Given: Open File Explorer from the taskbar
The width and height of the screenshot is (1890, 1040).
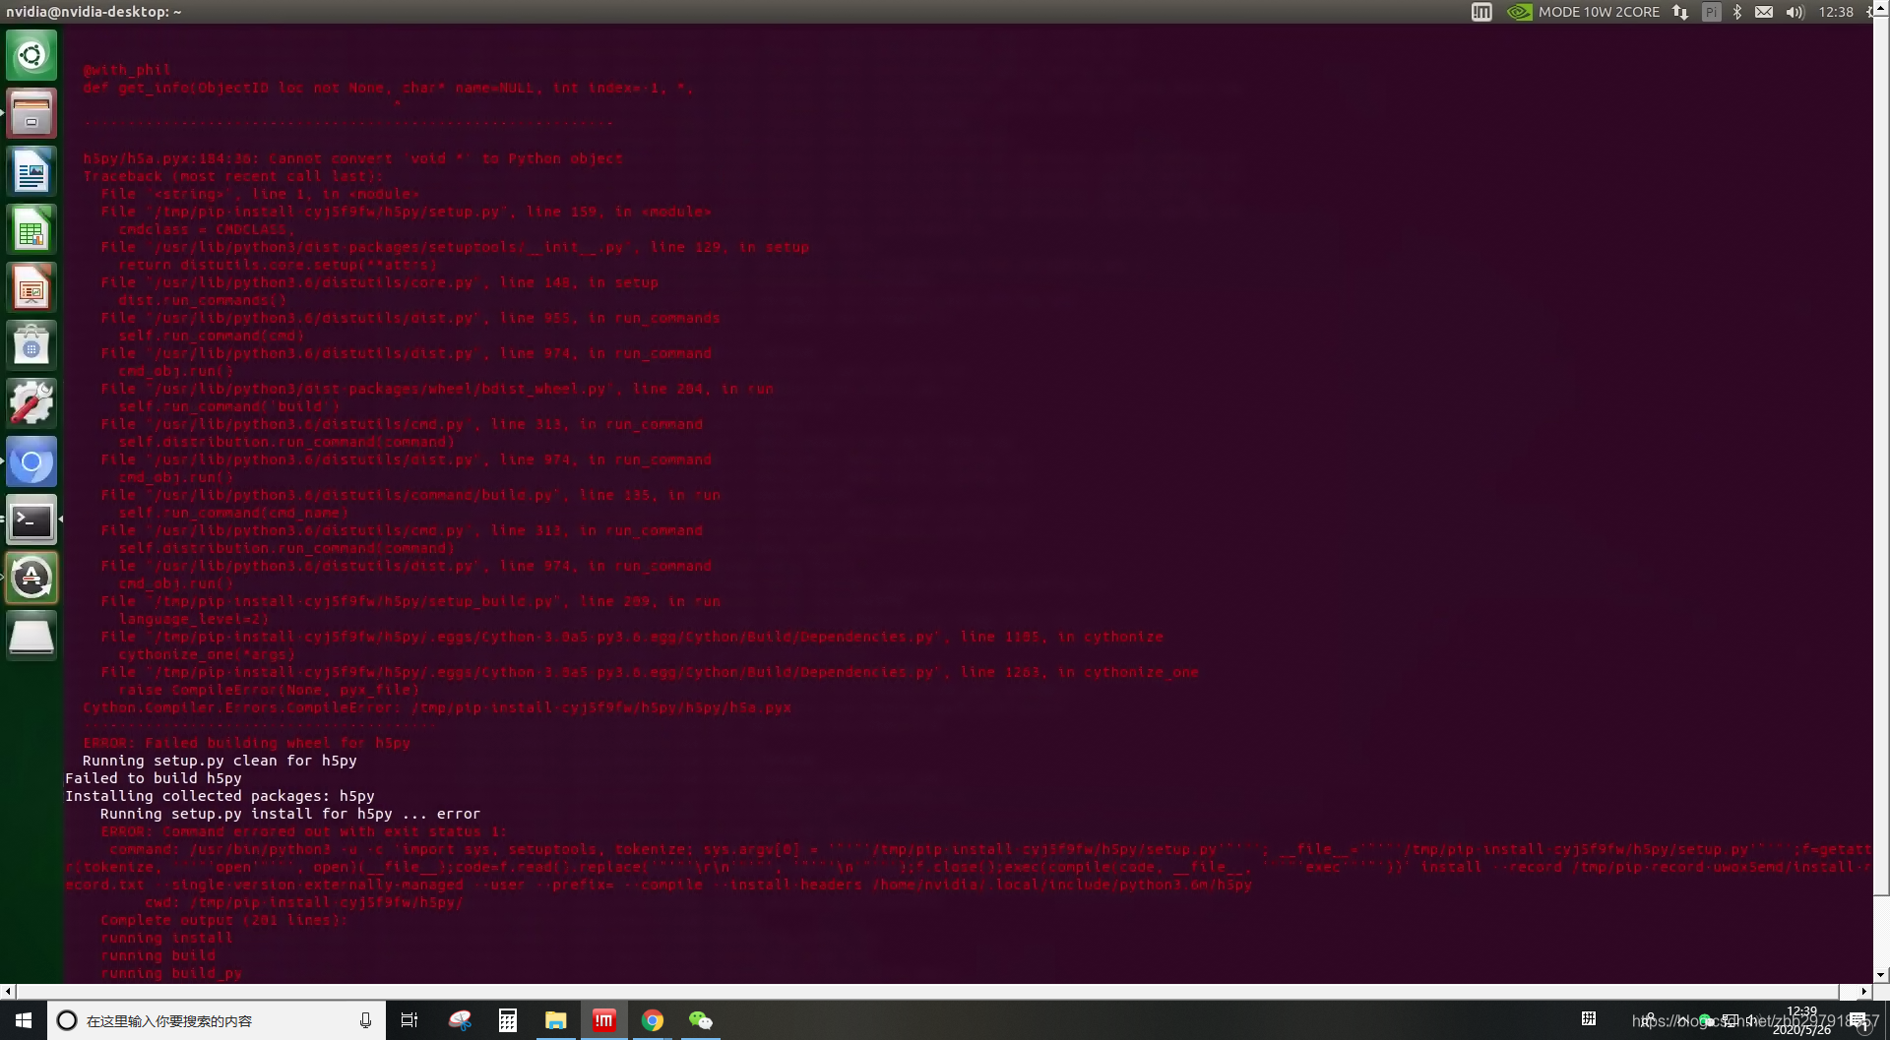Looking at the screenshot, I should [x=556, y=1020].
